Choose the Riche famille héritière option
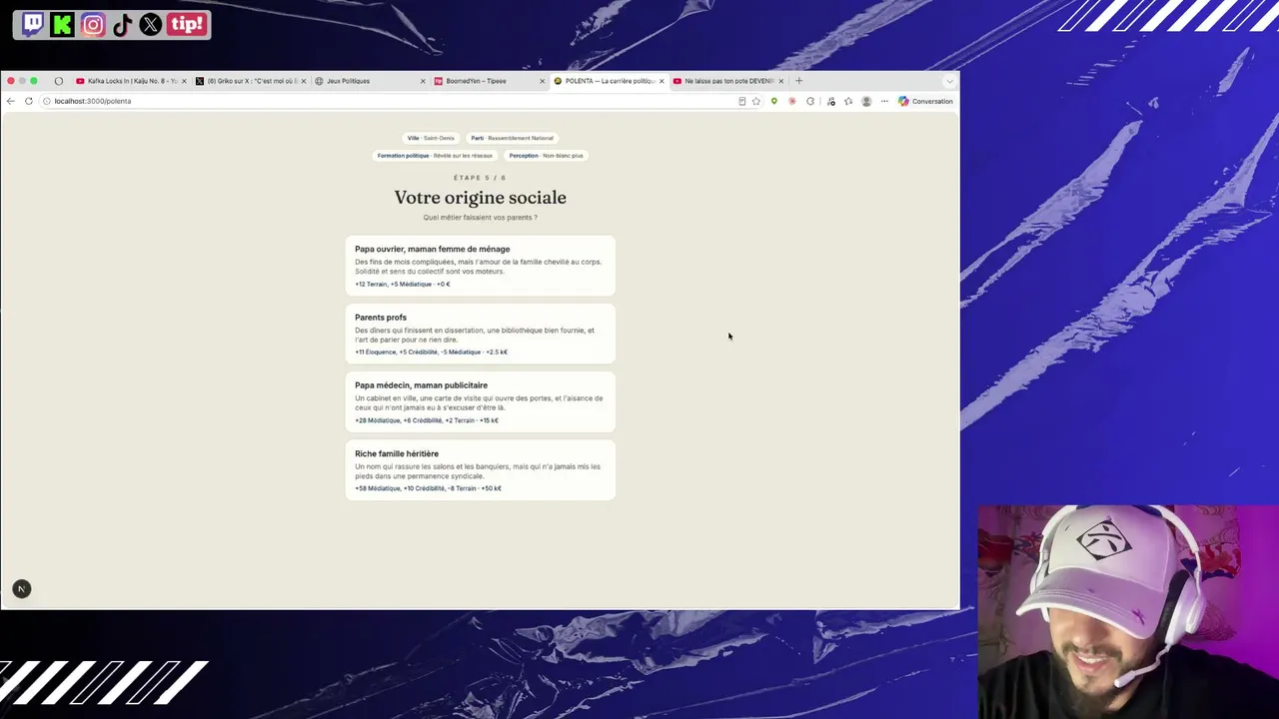 480,470
